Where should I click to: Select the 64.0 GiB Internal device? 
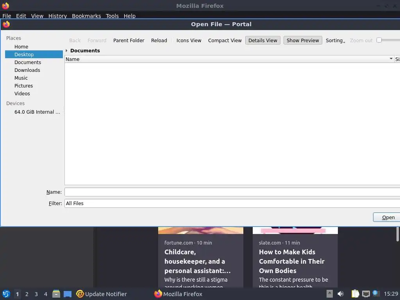click(x=34, y=112)
